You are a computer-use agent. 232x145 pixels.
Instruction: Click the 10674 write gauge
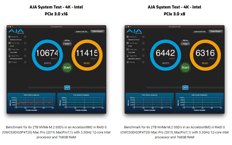point(47,55)
